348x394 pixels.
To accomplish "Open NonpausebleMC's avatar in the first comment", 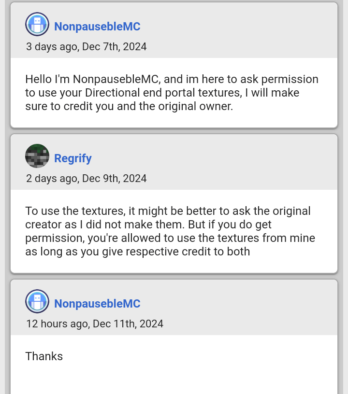I will 37,24.
